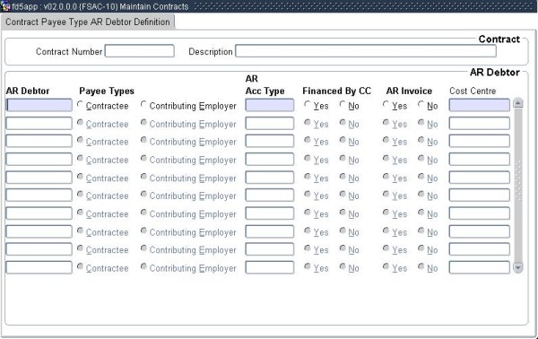This screenshot has height=339, width=538.
Task: Click the fifth row AR Acc Type field
Action: pos(270,178)
